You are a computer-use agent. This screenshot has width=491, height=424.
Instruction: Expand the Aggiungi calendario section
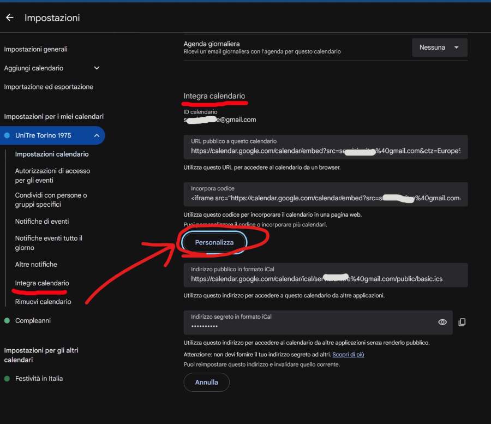97,68
